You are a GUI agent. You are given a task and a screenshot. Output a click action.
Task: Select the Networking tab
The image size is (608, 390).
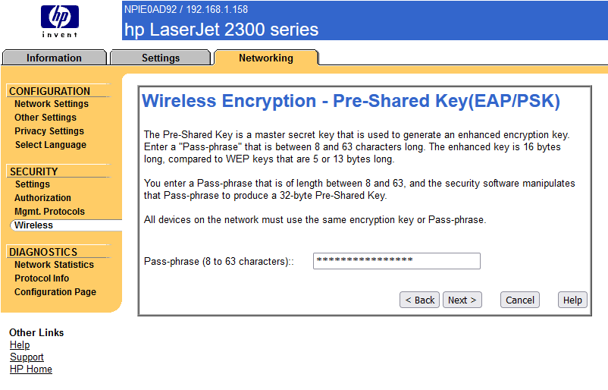tap(265, 58)
